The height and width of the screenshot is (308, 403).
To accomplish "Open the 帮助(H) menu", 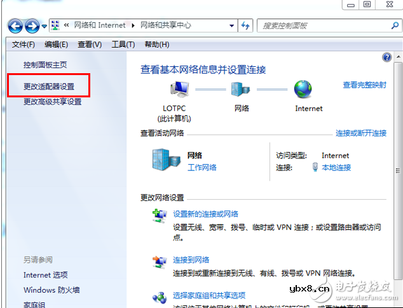I will [x=157, y=45].
